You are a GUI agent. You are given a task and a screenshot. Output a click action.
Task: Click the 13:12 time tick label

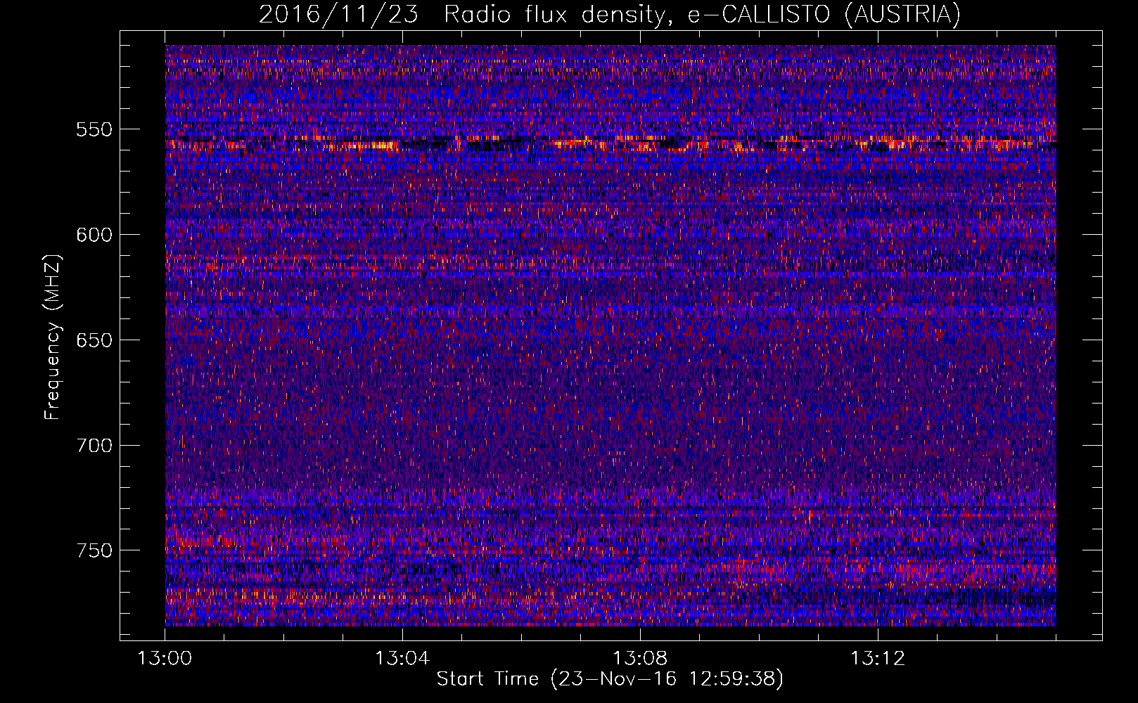[x=878, y=659]
